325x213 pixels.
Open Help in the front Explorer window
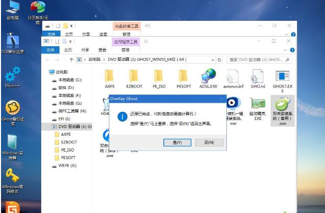tap(292, 50)
